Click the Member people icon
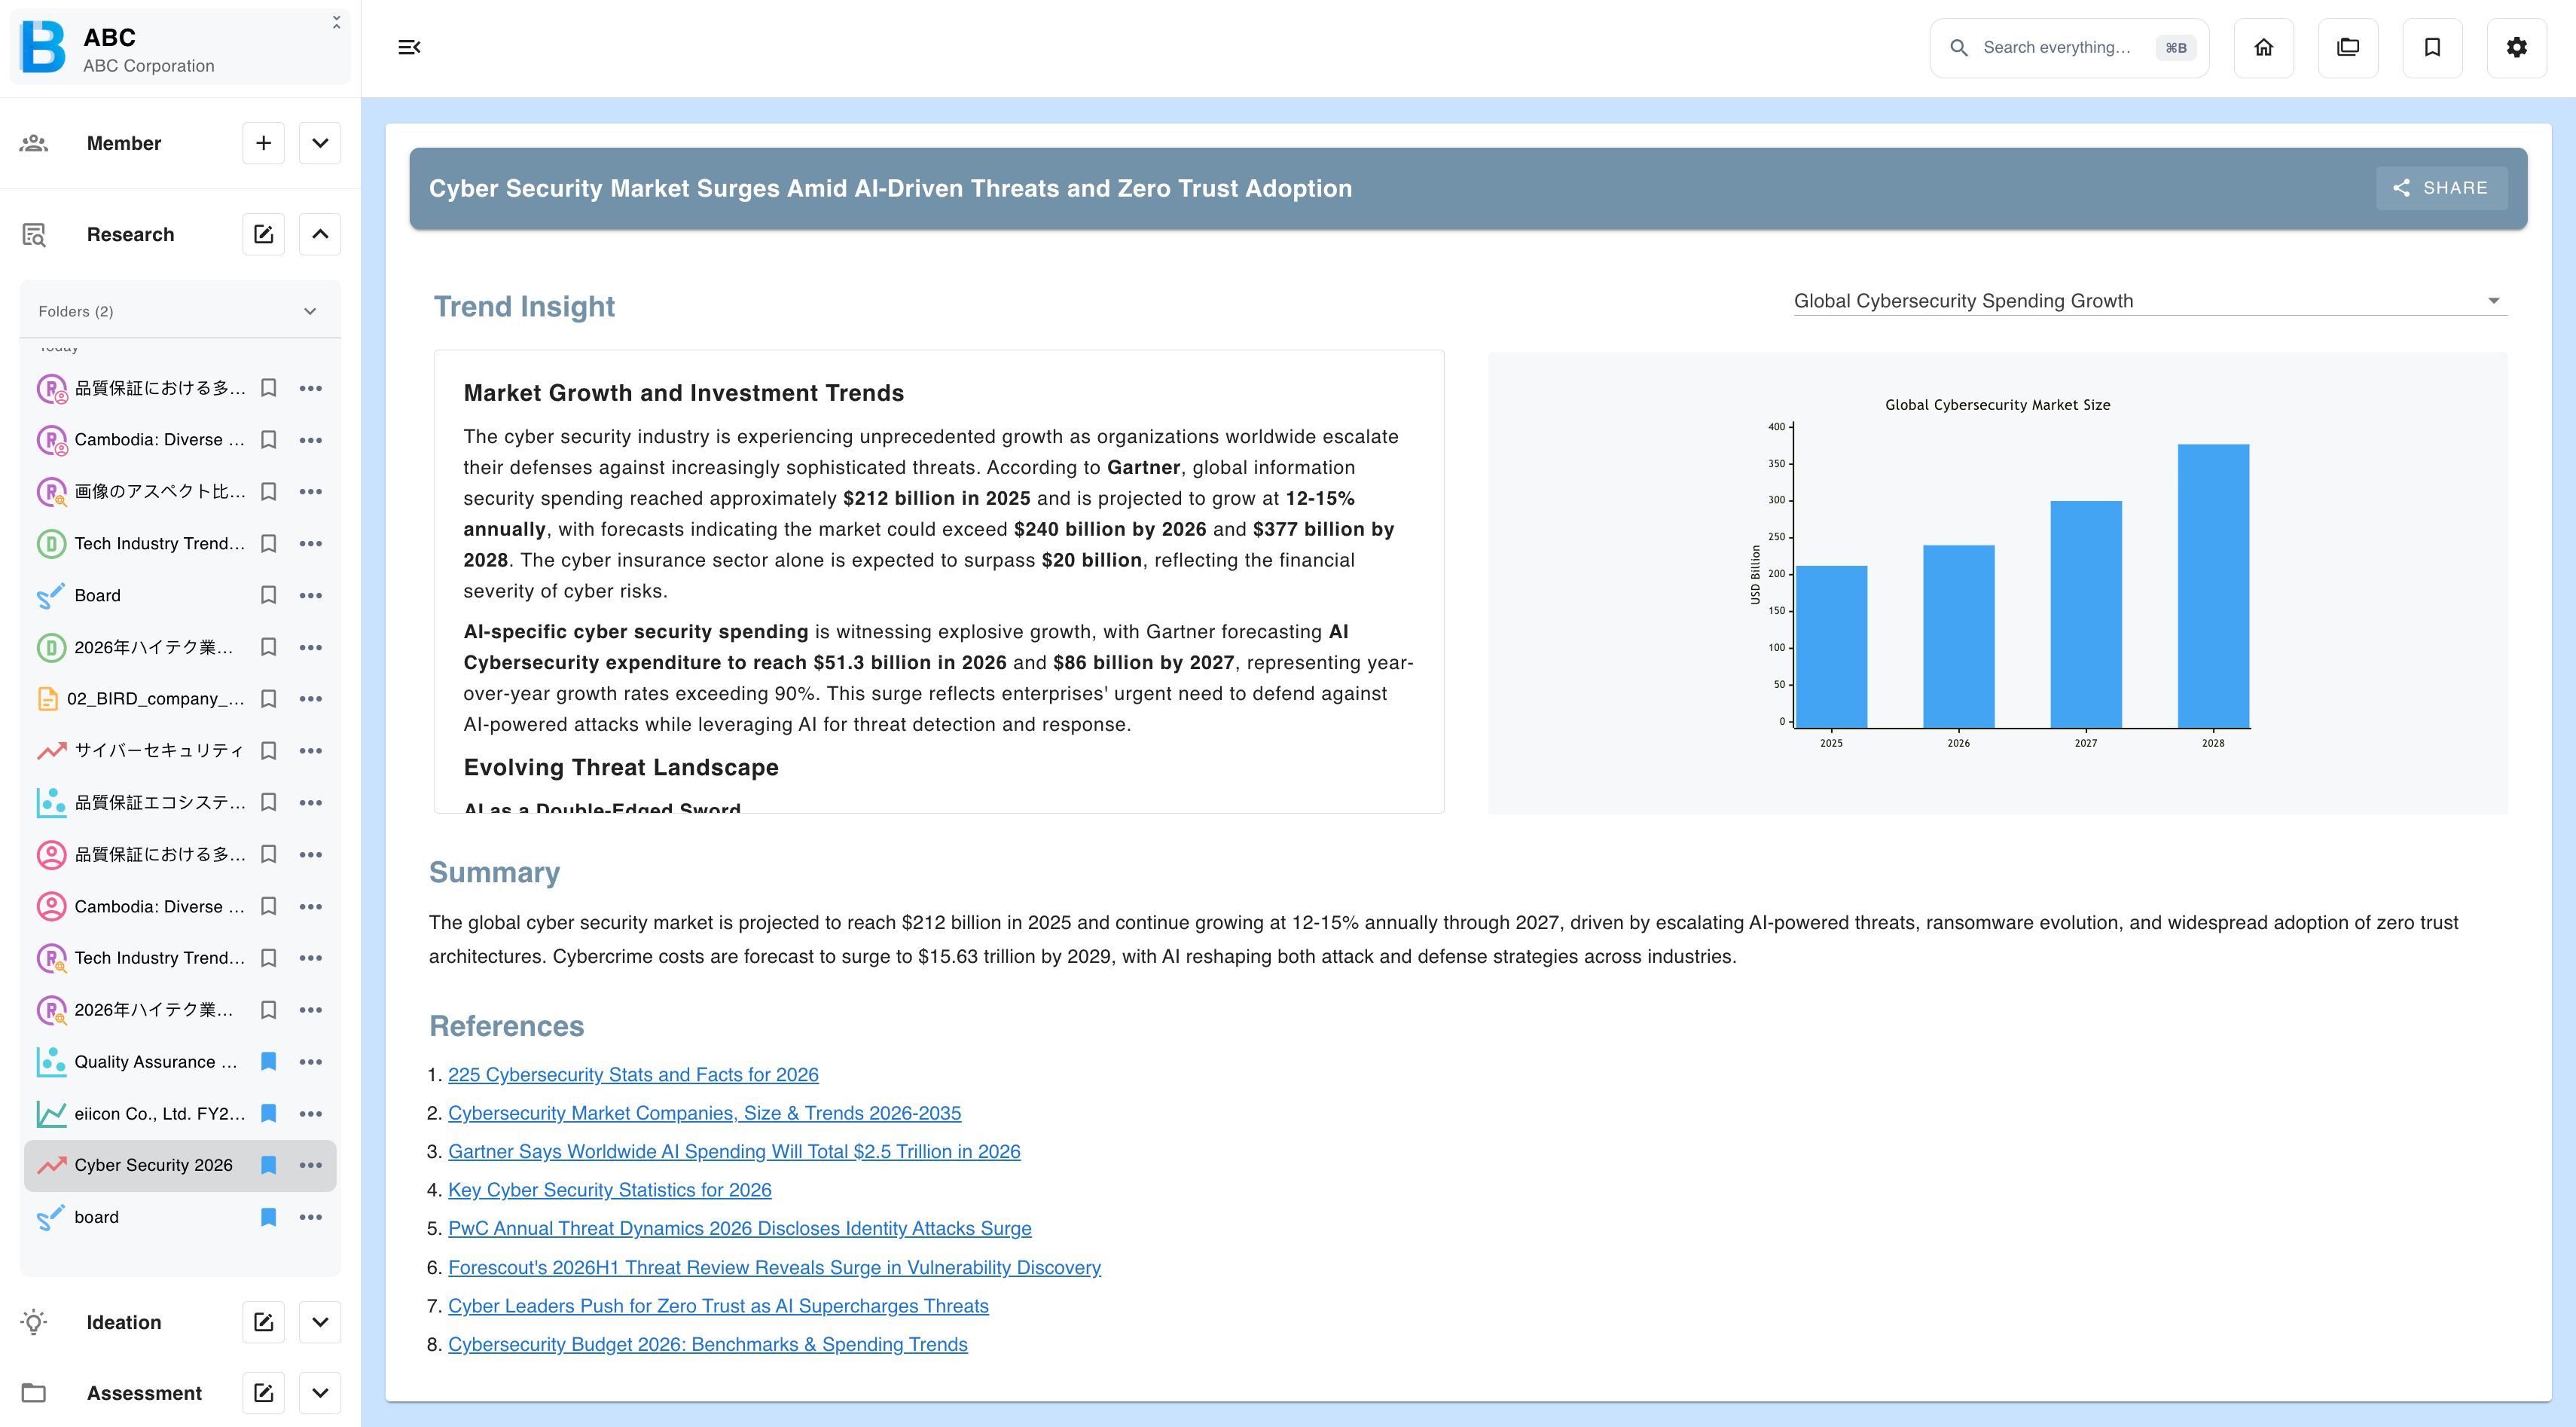The height and width of the screenshot is (1427, 2576). pyautogui.click(x=34, y=143)
